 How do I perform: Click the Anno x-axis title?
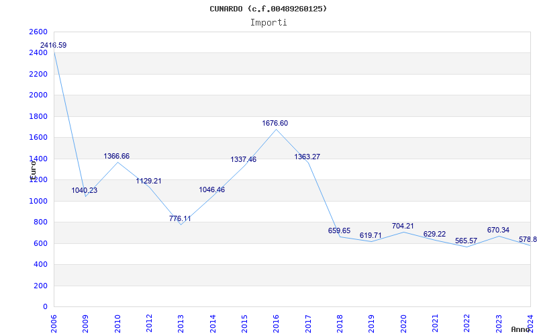(520, 329)
